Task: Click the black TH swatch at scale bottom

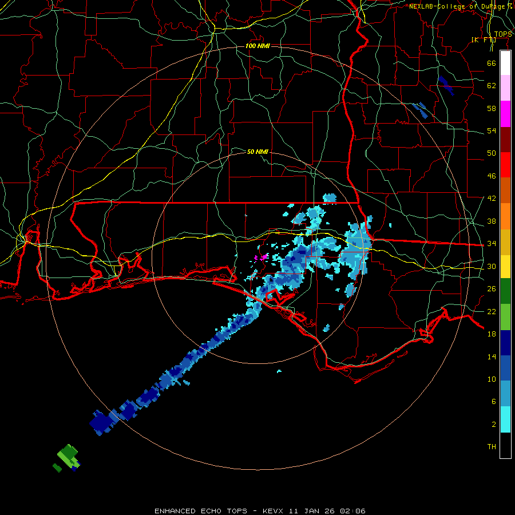Action: pos(505,445)
